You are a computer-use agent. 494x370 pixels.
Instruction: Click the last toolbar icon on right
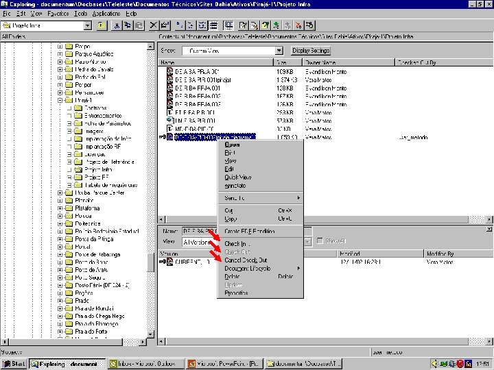coord(310,25)
